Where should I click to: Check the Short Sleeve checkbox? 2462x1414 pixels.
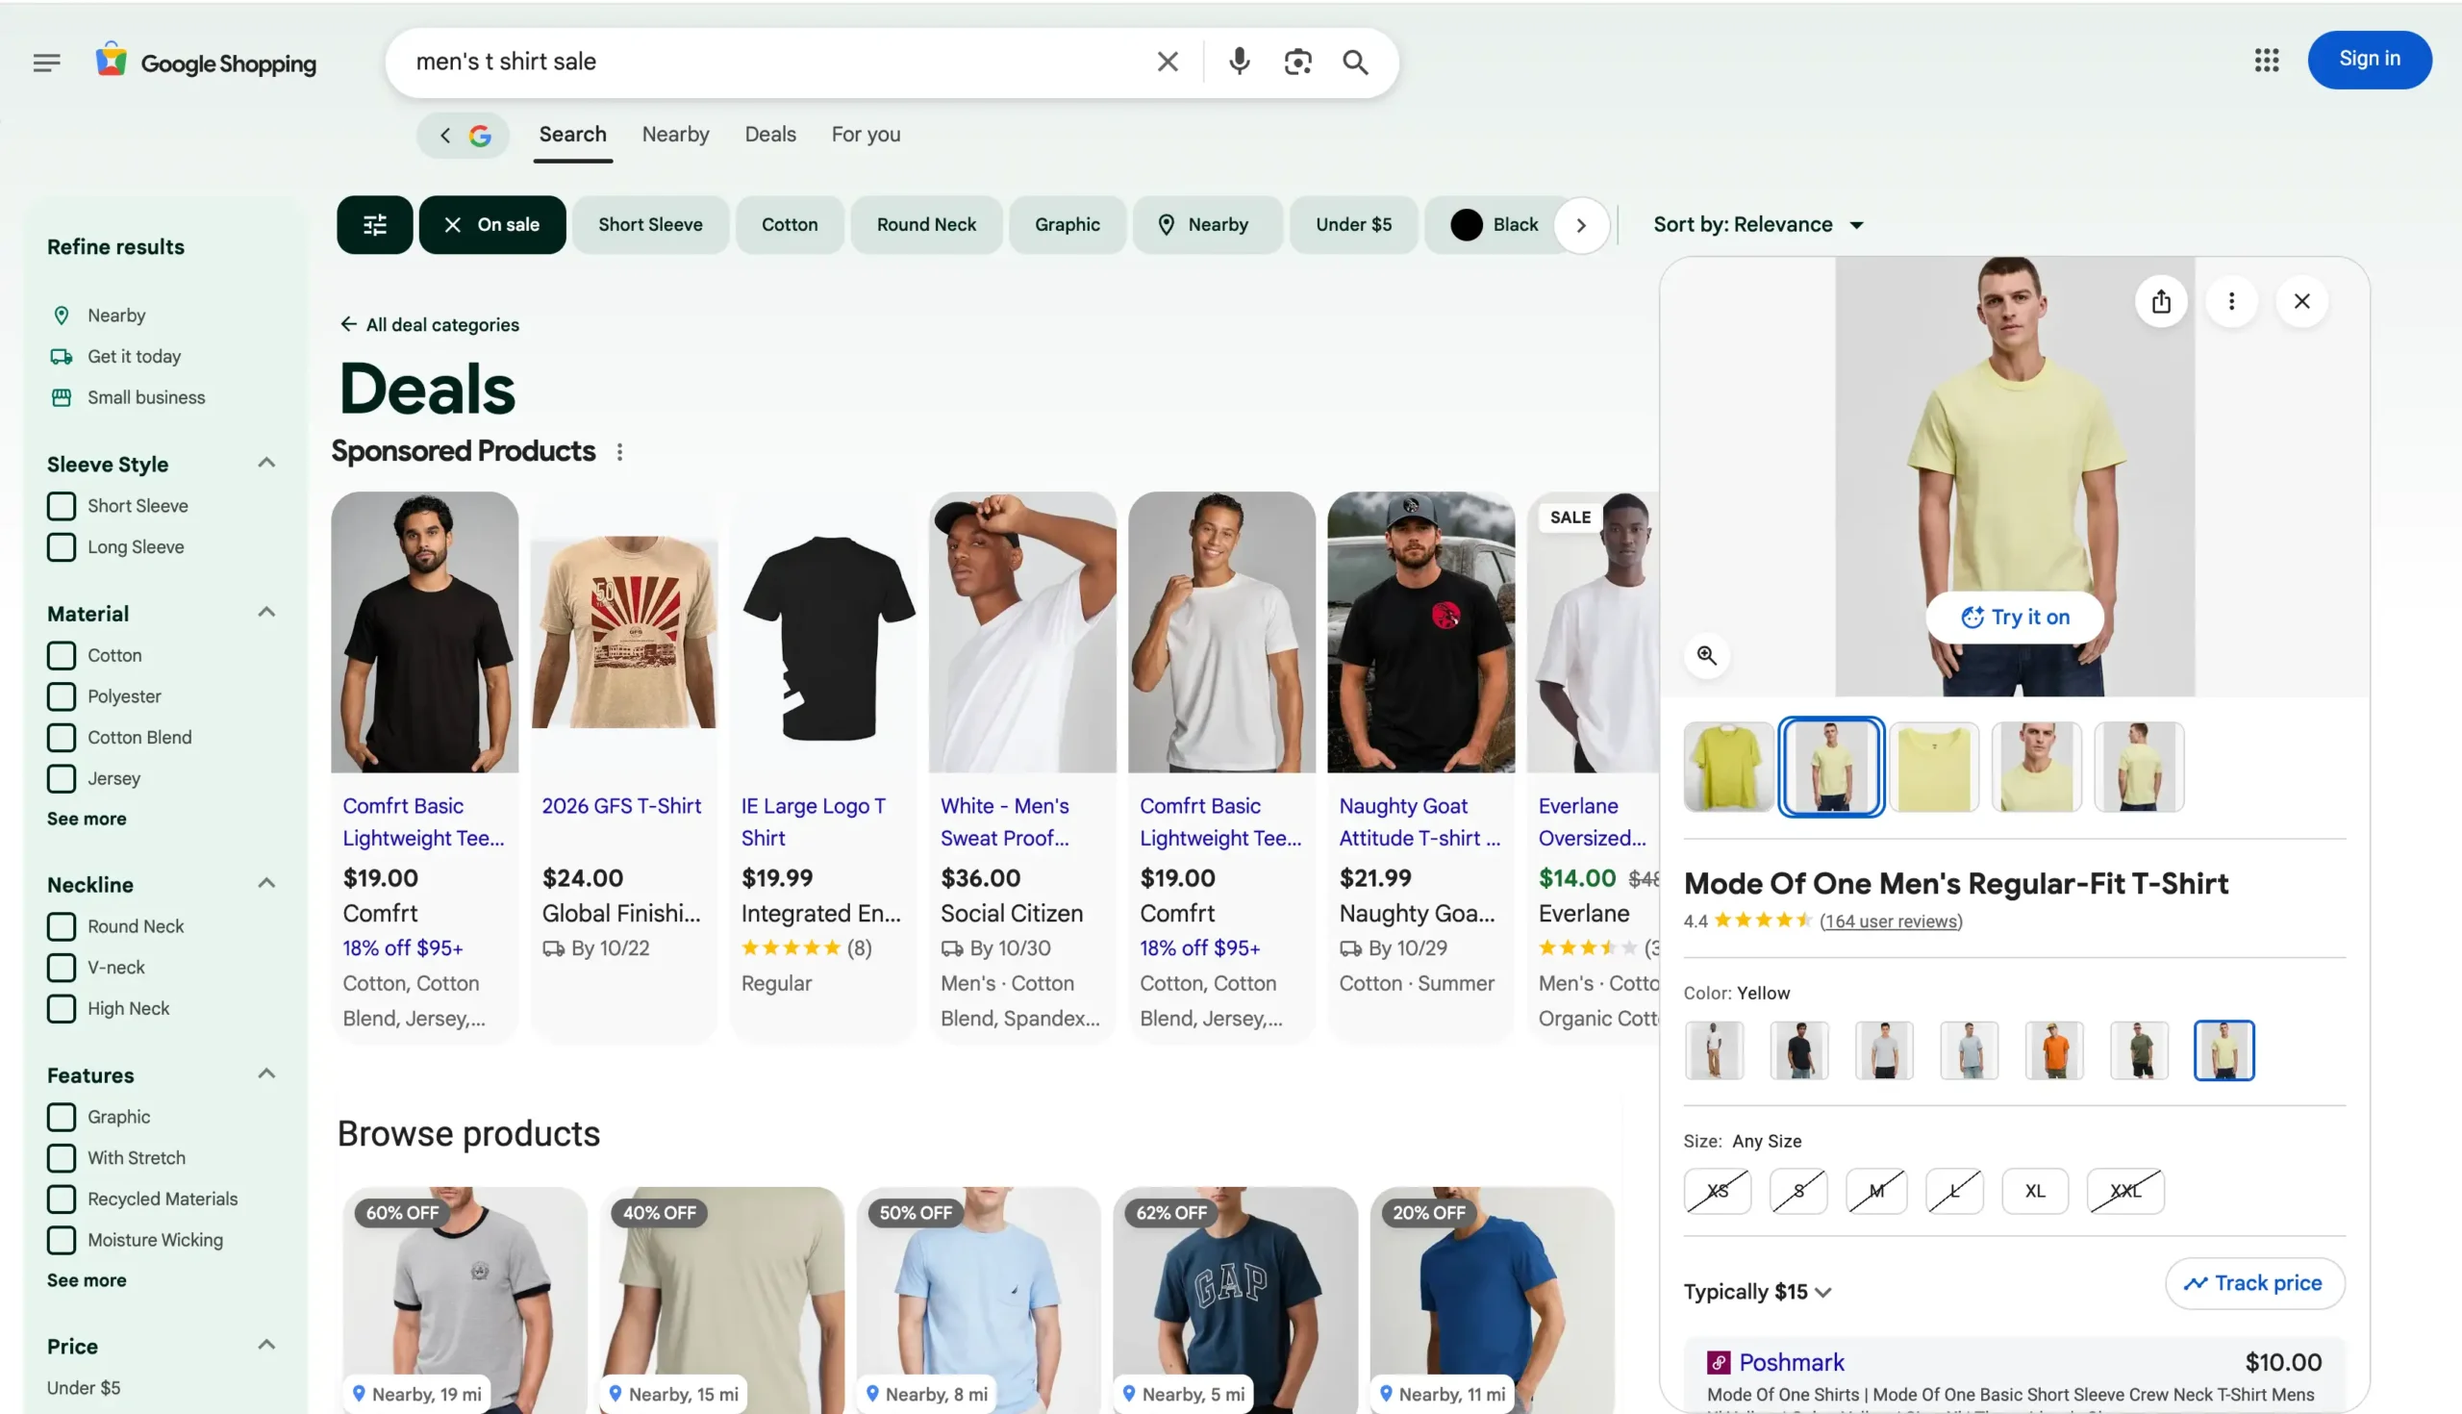click(62, 505)
